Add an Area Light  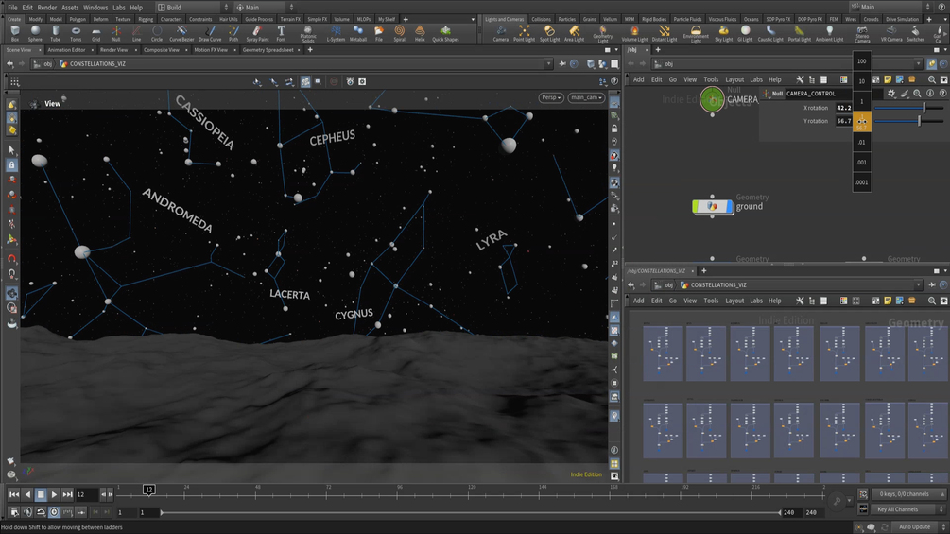click(x=575, y=33)
